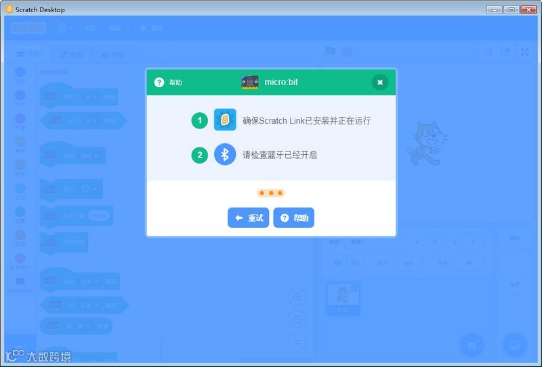This screenshot has width=542, height=367.
Task: Select the Events block category circle
Action: [20, 141]
